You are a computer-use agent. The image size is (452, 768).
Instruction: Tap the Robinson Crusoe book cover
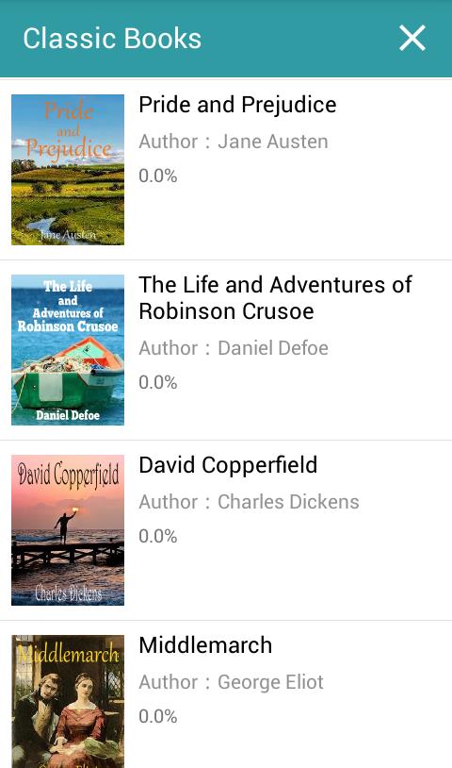68,350
